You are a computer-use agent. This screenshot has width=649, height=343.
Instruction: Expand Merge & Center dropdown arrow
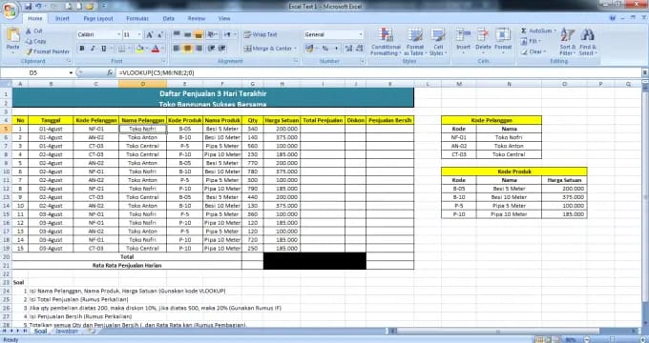296,49
